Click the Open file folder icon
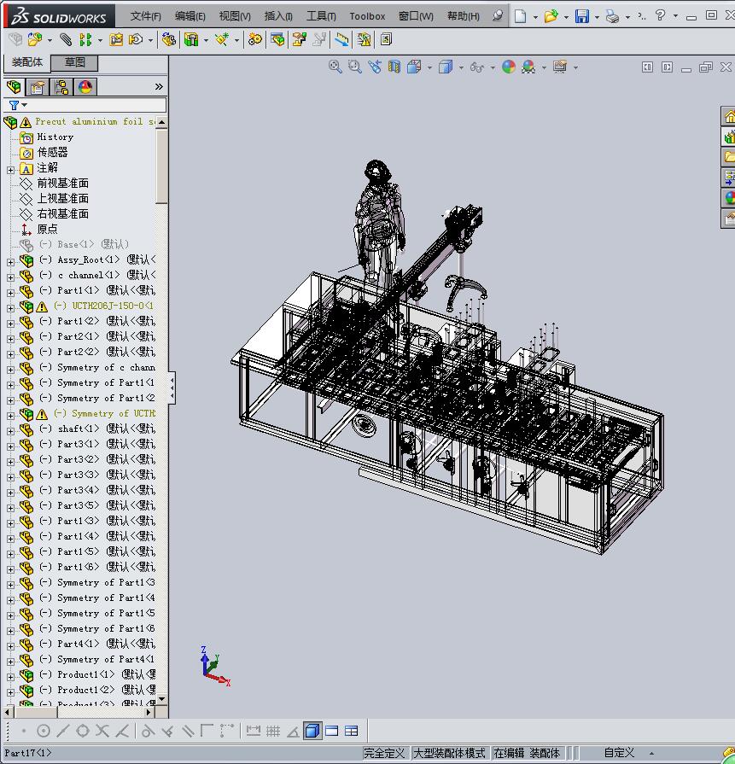Viewport: 735px width, 764px height. point(551,16)
